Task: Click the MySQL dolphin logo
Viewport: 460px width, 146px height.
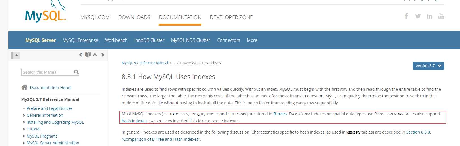Action: point(46,12)
